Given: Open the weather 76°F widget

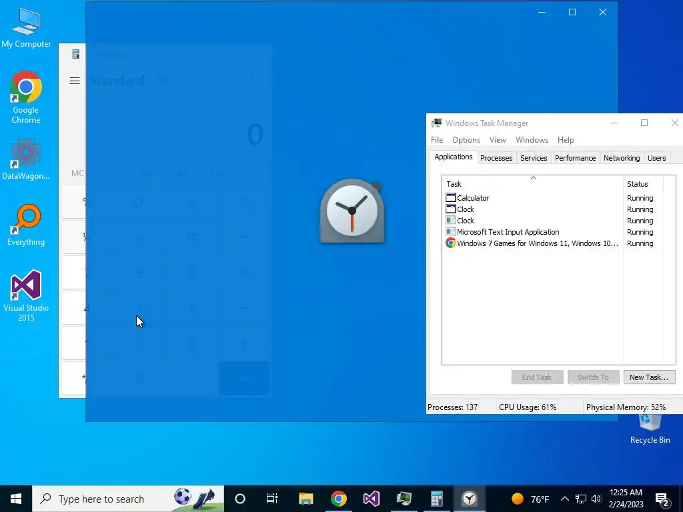Looking at the screenshot, I should [x=530, y=499].
